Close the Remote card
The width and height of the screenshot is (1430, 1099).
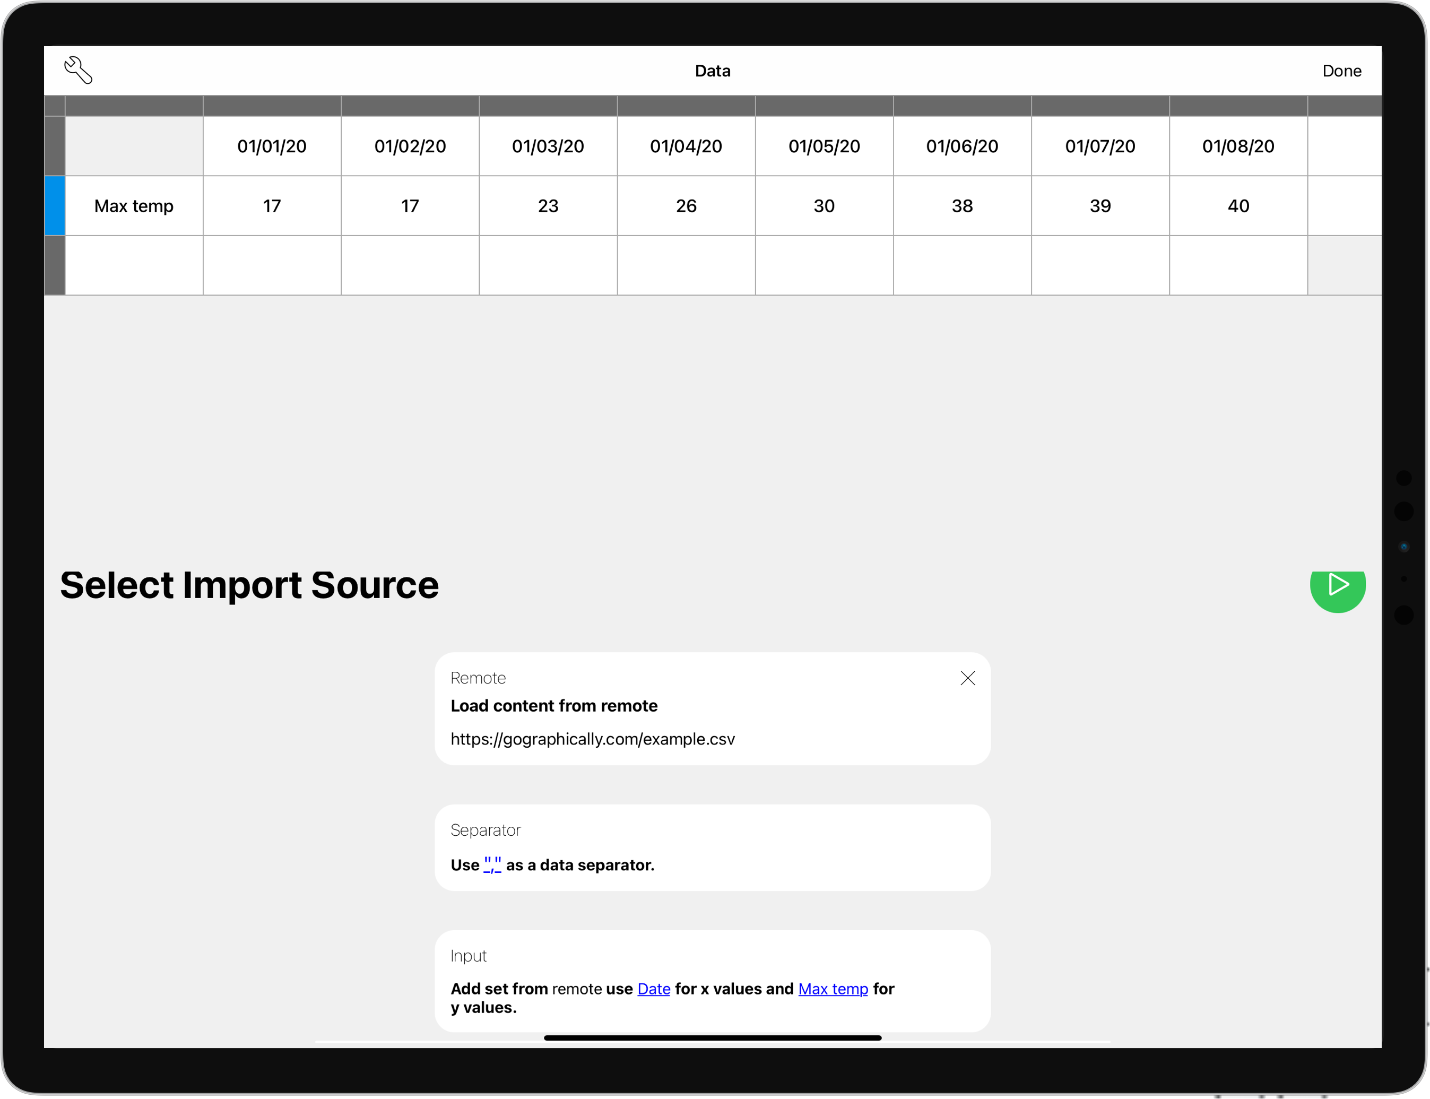pos(967,678)
